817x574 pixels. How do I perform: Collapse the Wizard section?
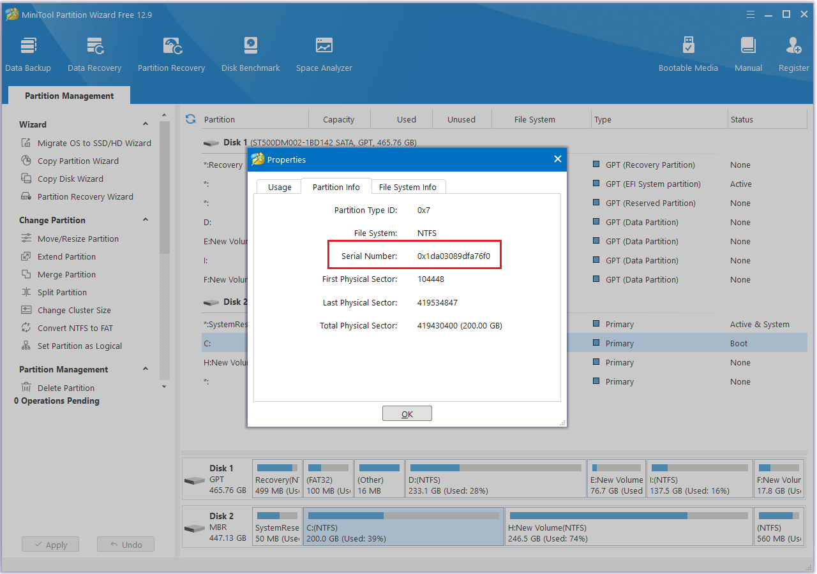(146, 124)
